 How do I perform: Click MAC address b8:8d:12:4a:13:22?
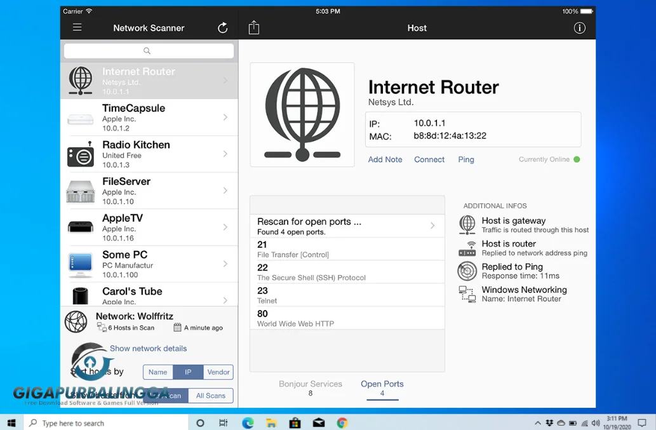pyautogui.click(x=450, y=135)
